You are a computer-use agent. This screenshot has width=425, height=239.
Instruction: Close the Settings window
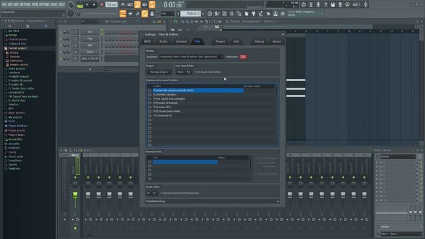point(283,35)
